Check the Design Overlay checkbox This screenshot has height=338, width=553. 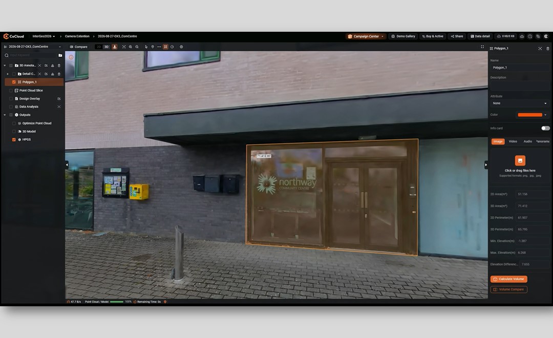[11, 99]
